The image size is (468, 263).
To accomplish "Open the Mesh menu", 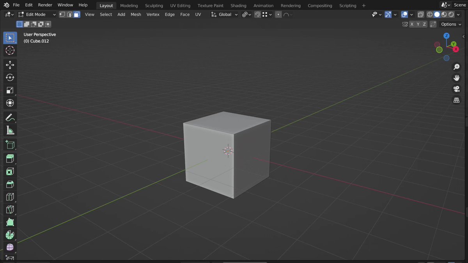I will click(x=136, y=14).
